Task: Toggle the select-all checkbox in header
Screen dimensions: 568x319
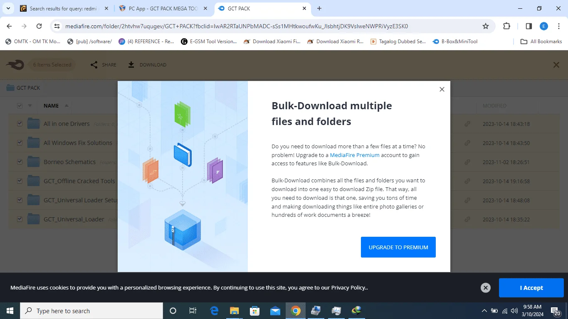Action: (20, 106)
